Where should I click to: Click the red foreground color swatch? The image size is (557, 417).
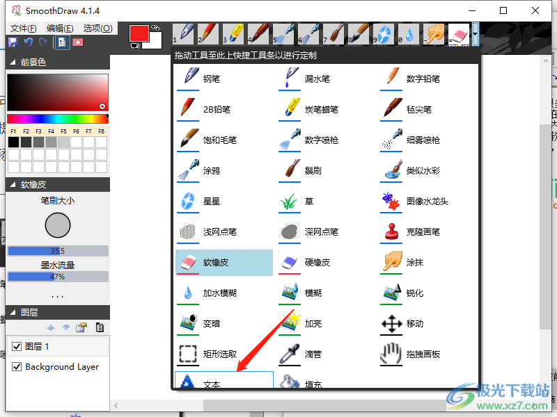[x=139, y=33]
